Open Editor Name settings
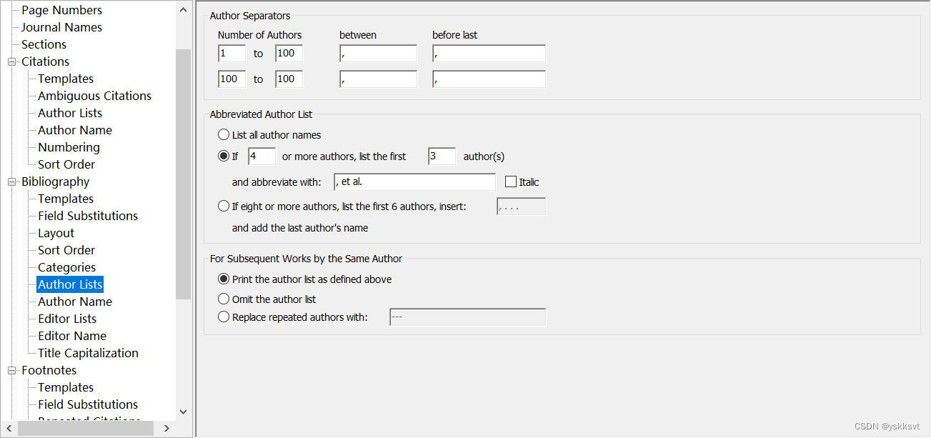Viewport: 931px width, 438px height. (72, 336)
